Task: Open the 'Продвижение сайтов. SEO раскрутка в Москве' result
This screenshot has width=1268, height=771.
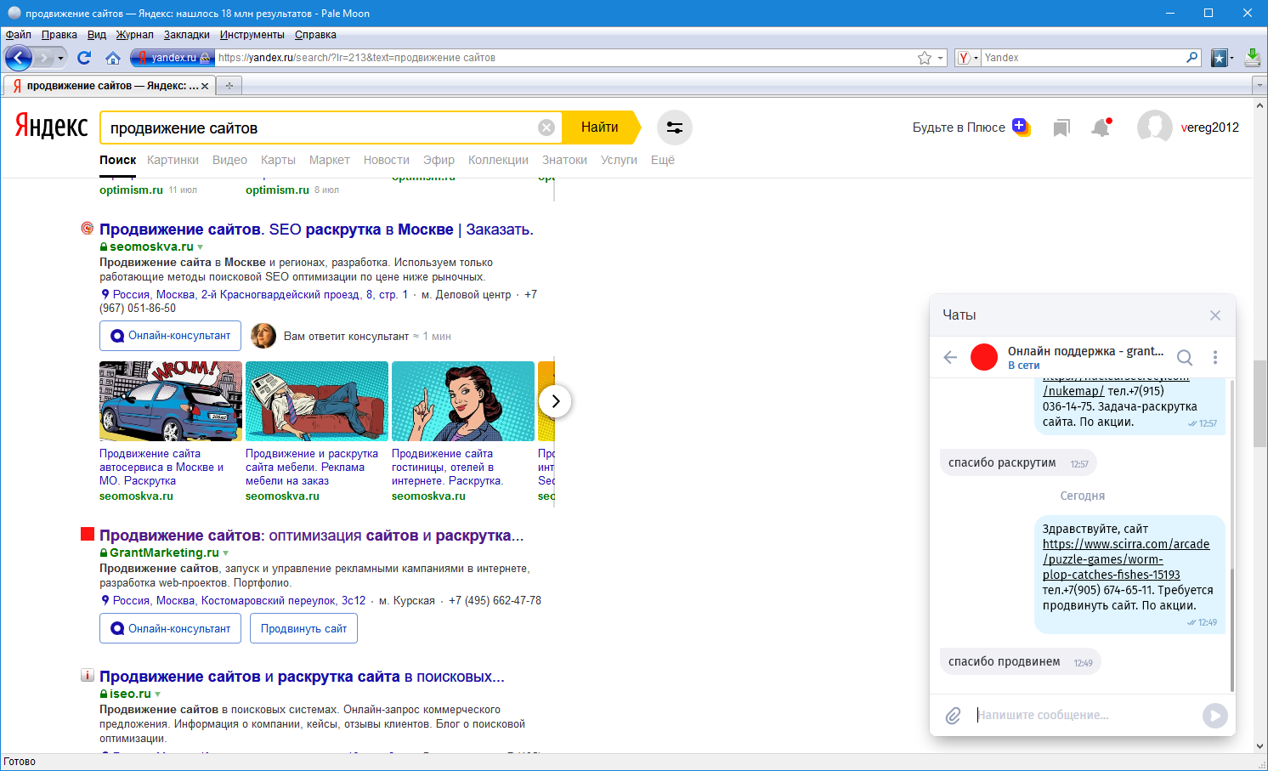Action: click(x=316, y=230)
